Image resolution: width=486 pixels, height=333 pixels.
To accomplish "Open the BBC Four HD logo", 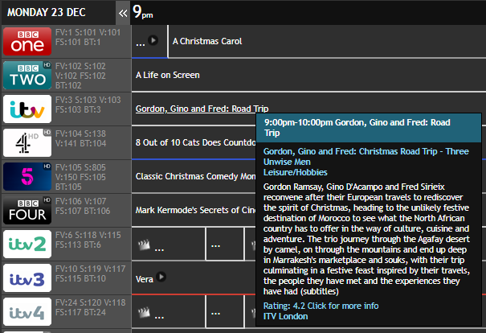I will coord(27,211).
